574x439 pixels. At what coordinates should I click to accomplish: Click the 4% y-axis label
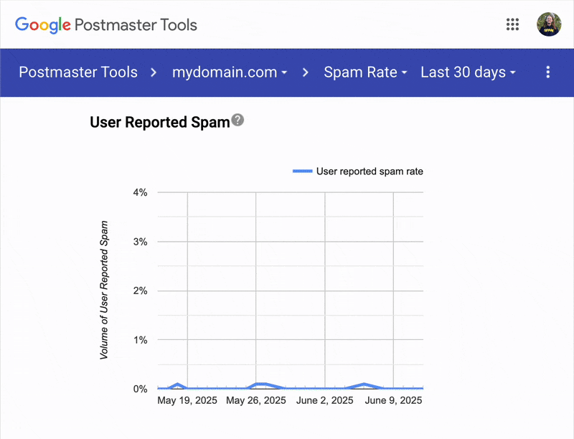pyautogui.click(x=140, y=192)
